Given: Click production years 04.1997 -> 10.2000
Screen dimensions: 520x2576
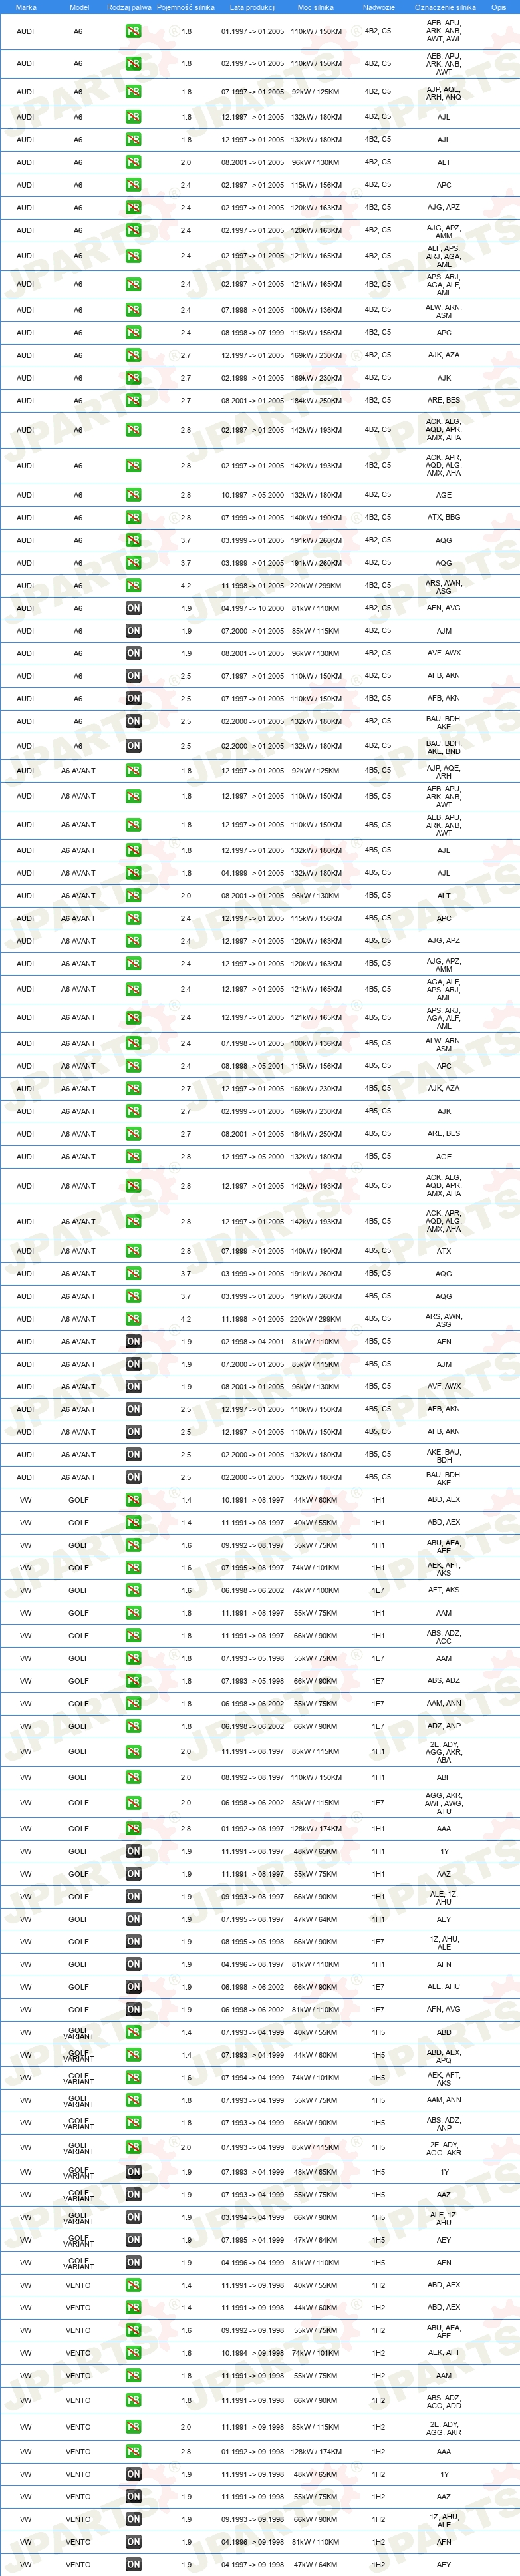Looking at the screenshot, I should coord(253,608).
